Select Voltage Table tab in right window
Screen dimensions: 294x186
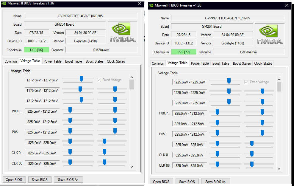177,63
